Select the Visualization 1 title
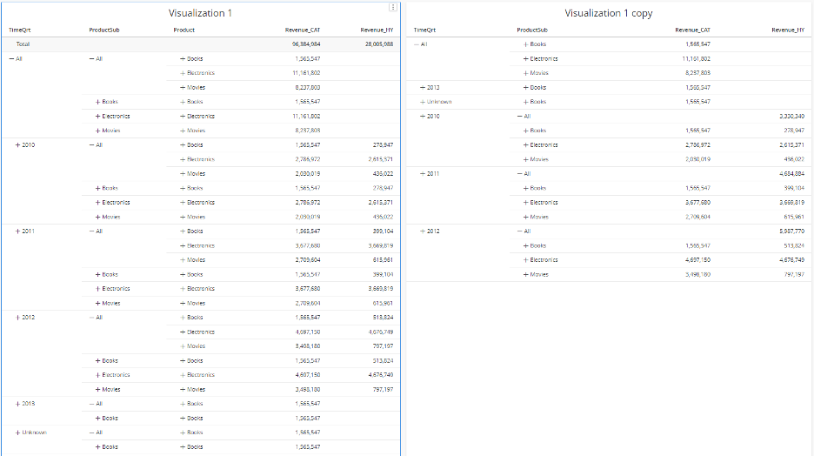Screen dimensions: 814x456 (200, 13)
